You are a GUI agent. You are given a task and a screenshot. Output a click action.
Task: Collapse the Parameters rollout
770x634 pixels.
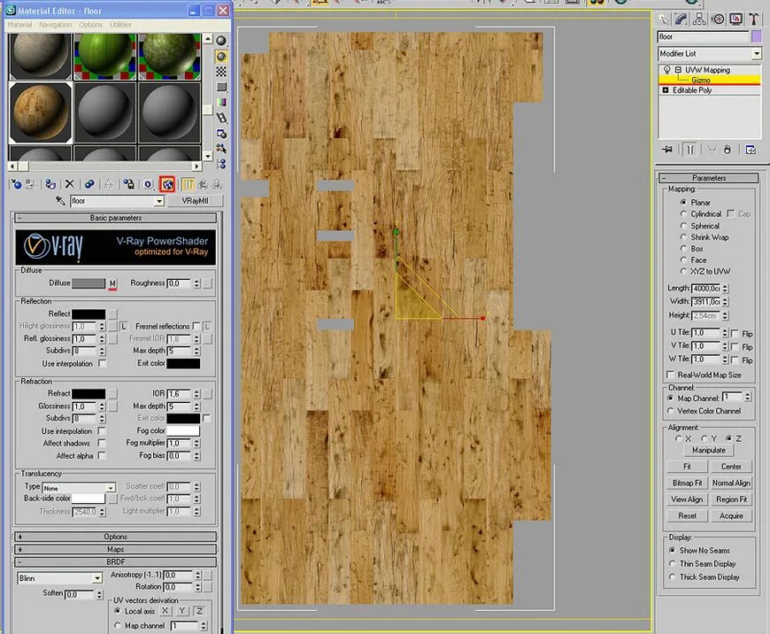(709, 177)
